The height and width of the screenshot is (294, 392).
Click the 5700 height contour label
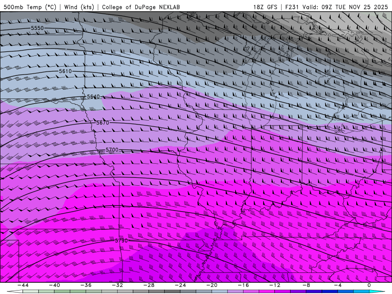[112, 150]
